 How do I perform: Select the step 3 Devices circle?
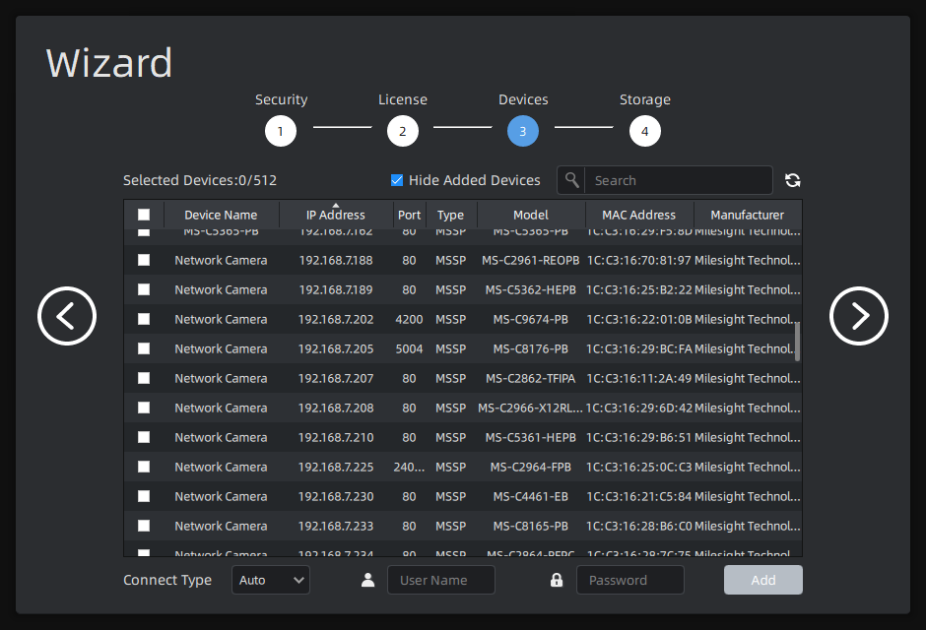tap(523, 131)
